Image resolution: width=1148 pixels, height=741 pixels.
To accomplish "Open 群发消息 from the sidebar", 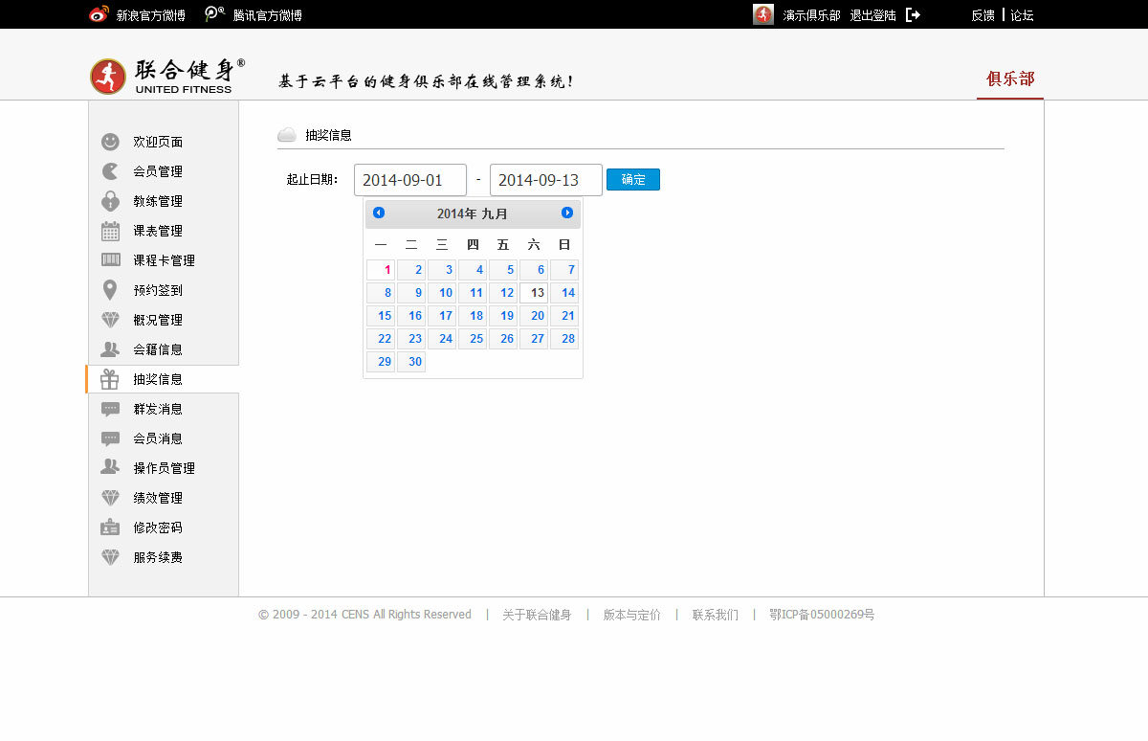I will (158, 409).
